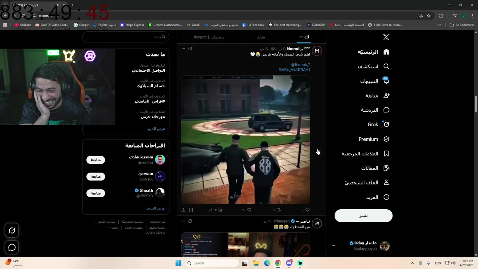Open Grok from the sidebar

[379, 124]
